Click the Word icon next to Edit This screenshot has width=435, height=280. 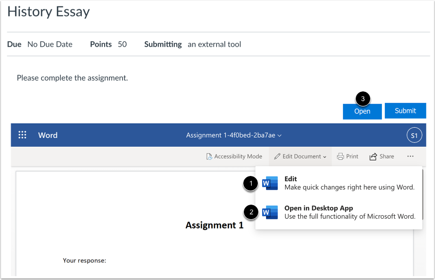coord(270,183)
